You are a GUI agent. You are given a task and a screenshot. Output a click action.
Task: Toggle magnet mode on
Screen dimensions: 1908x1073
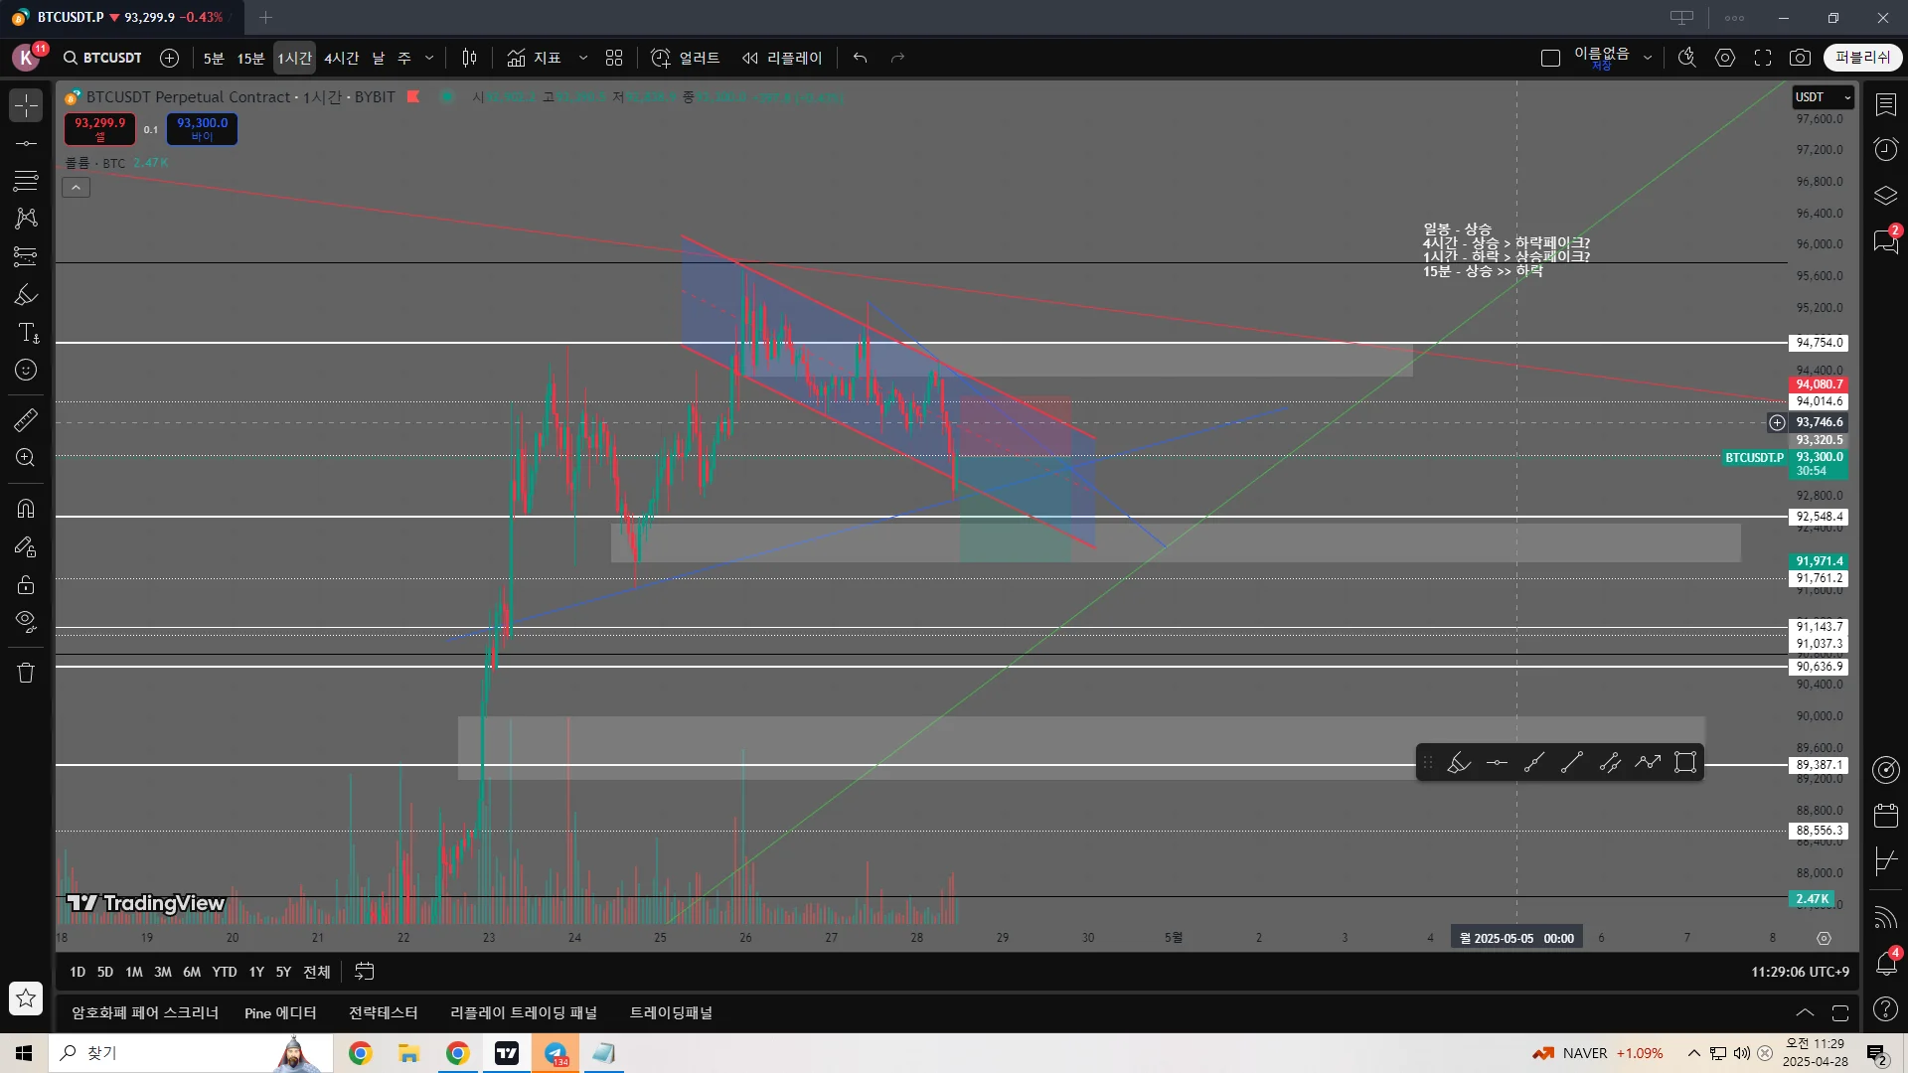pyautogui.click(x=26, y=509)
